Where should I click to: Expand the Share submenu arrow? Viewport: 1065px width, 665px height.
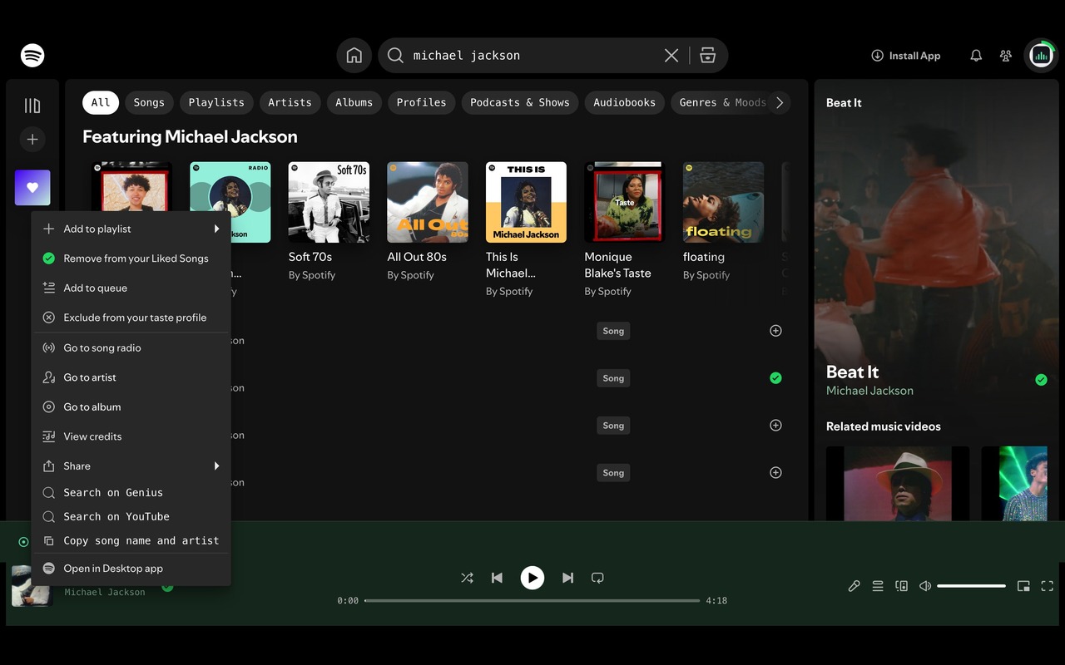click(216, 466)
